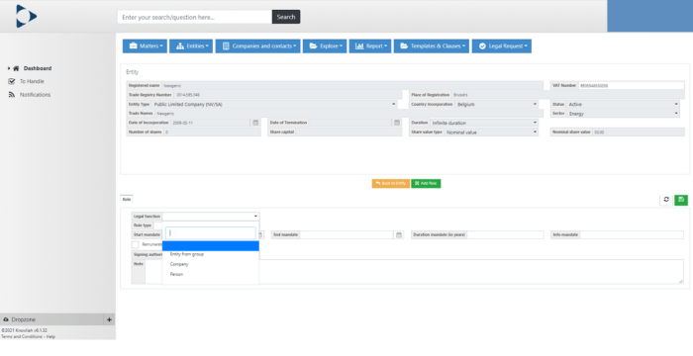Select the Company option in dropdown
Image resolution: width=693 pixels, height=356 pixels.
pyautogui.click(x=210, y=264)
